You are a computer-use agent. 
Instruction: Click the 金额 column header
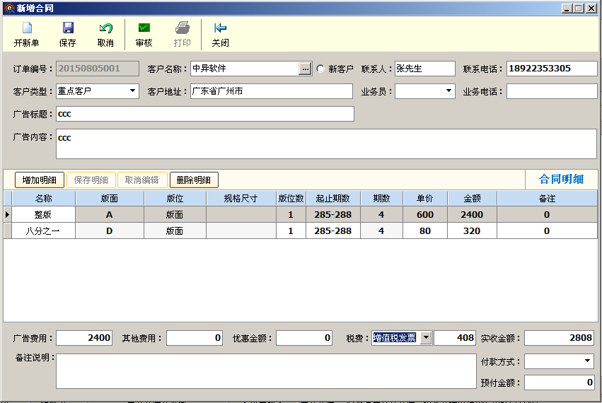point(472,199)
